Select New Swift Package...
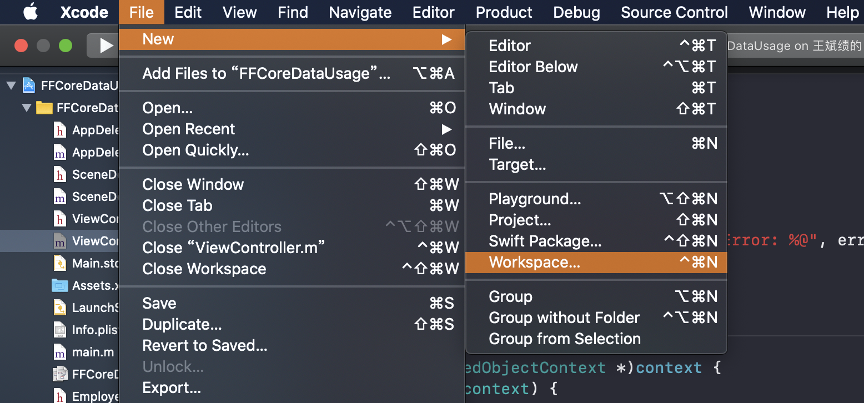The image size is (864, 403). [596, 241]
